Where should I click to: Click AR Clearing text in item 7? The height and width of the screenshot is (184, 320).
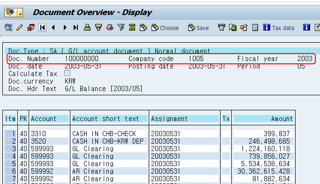(93, 179)
